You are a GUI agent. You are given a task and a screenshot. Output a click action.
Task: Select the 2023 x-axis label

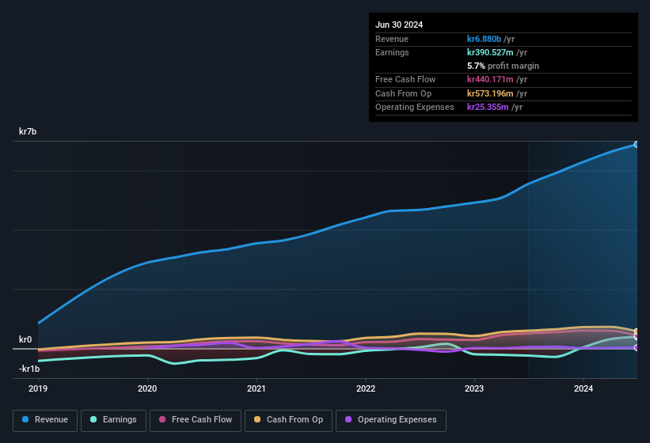474,388
